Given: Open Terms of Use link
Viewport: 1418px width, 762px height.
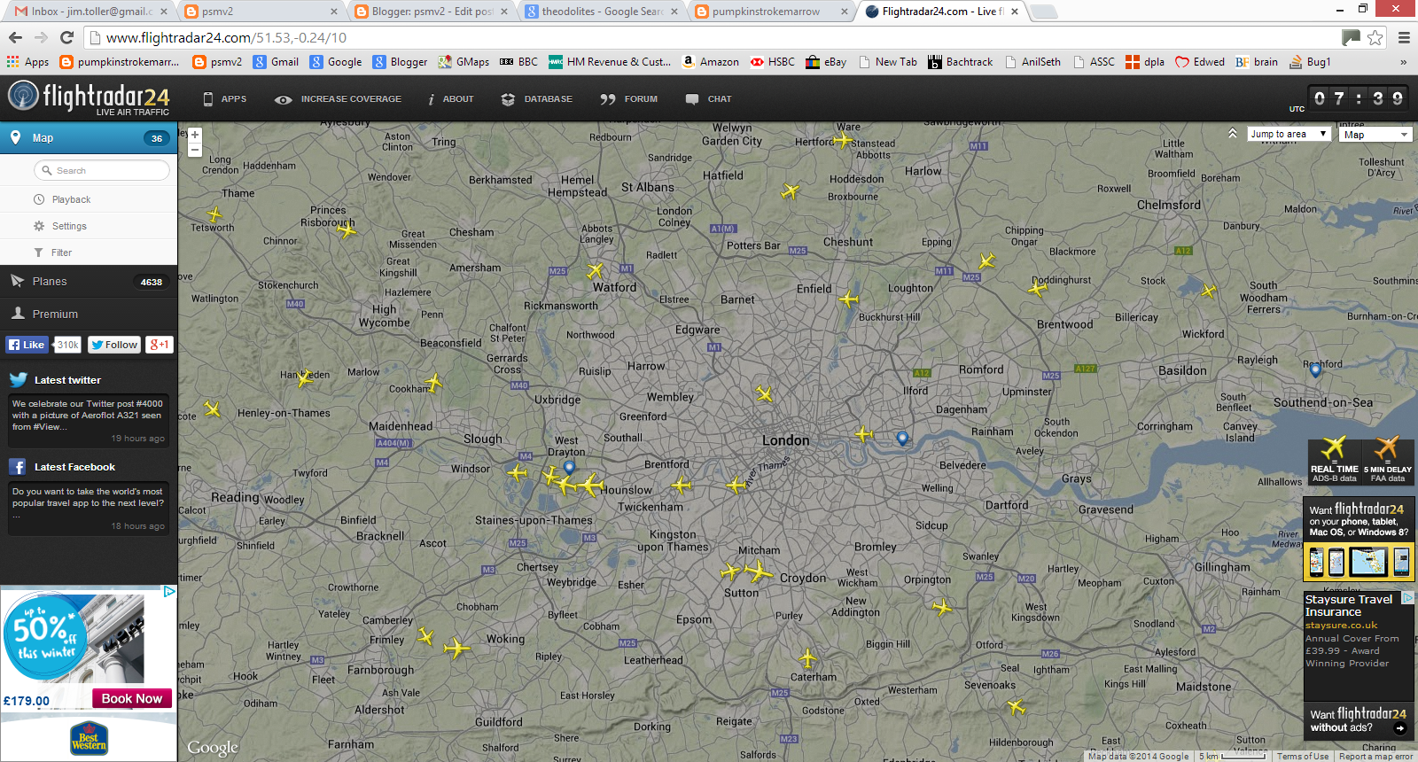Looking at the screenshot, I should 1302,756.
